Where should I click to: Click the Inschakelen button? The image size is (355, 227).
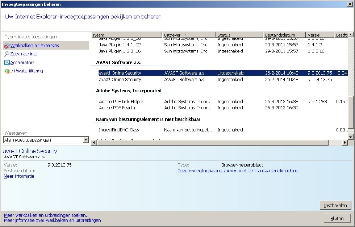[x=335, y=205]
